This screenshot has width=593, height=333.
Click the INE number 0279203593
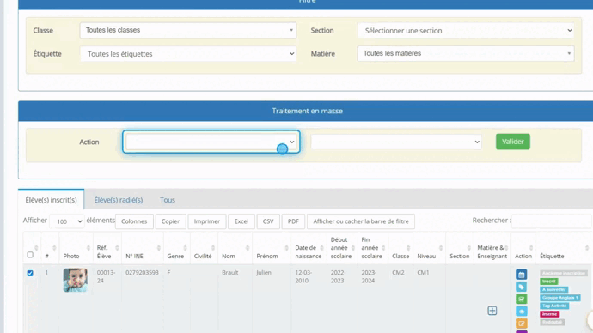[x=142, y=272]
